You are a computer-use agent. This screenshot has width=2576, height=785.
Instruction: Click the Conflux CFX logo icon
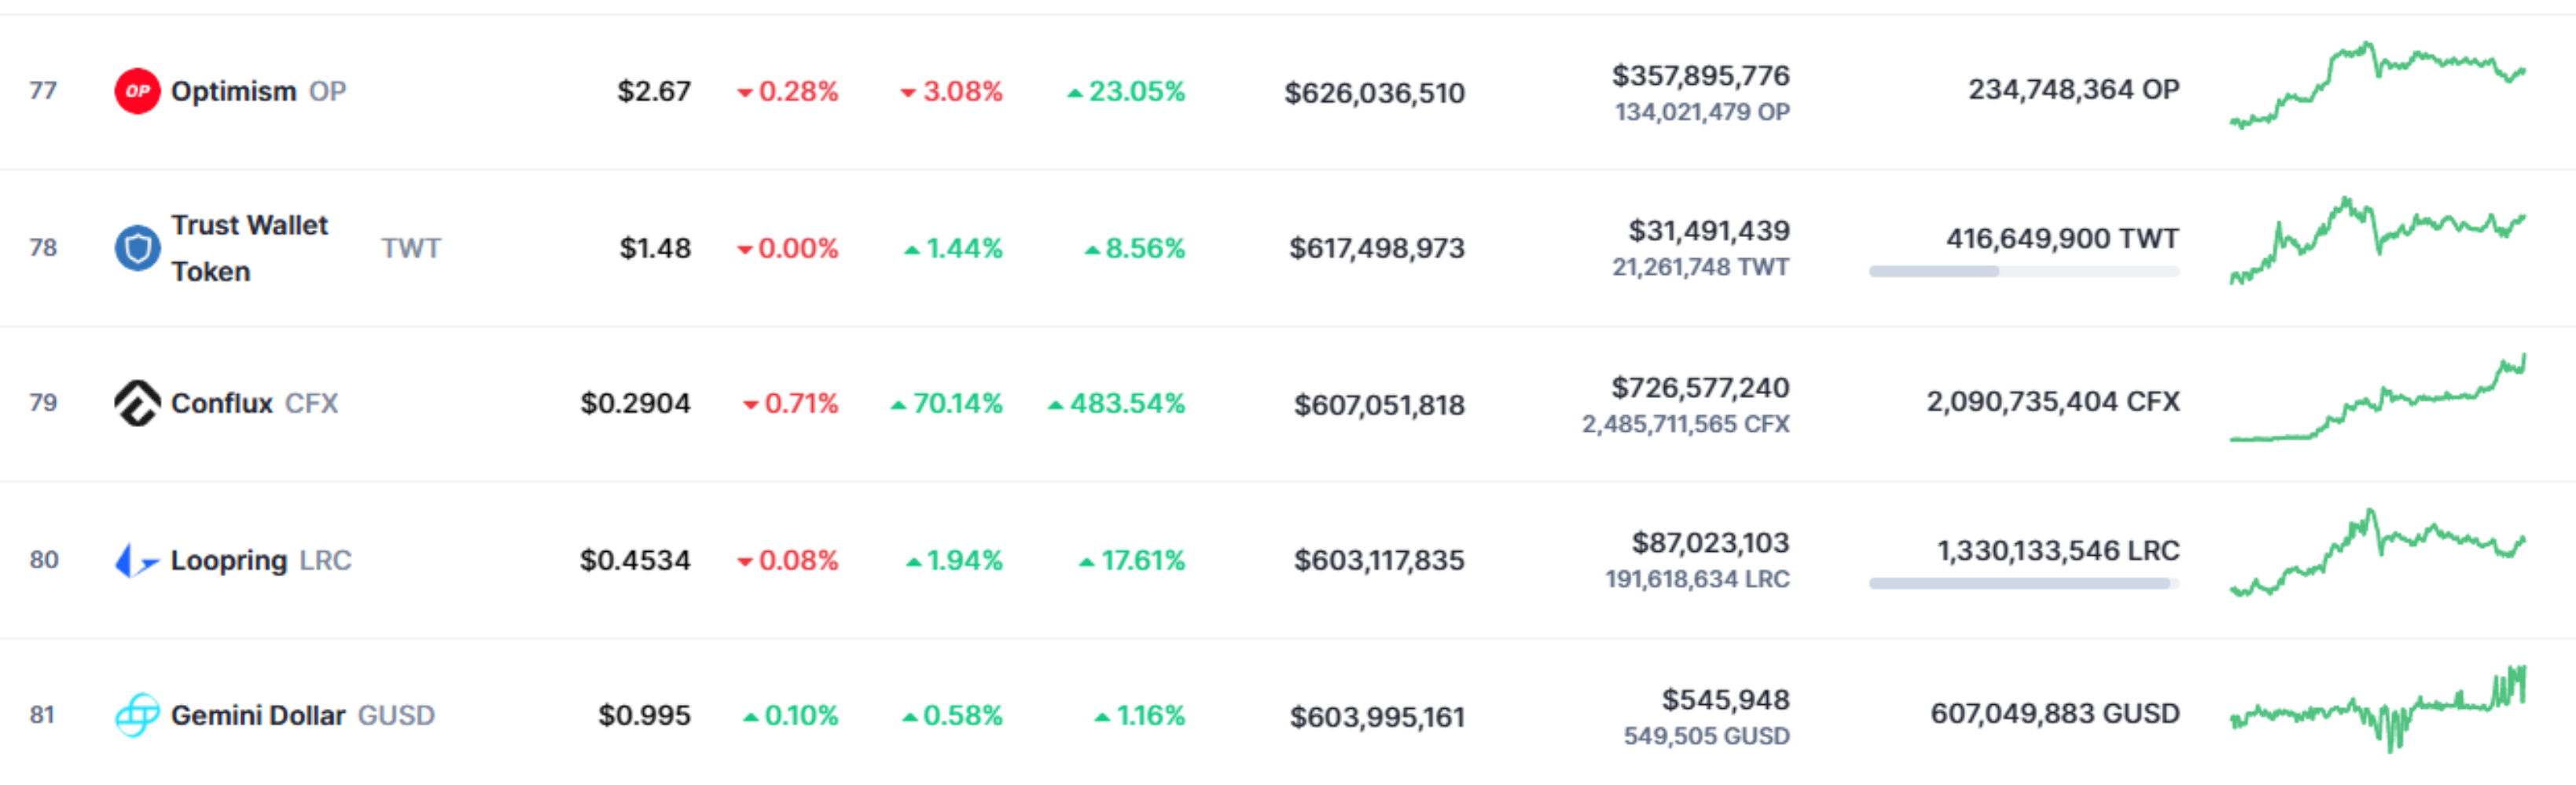point(137,403)
